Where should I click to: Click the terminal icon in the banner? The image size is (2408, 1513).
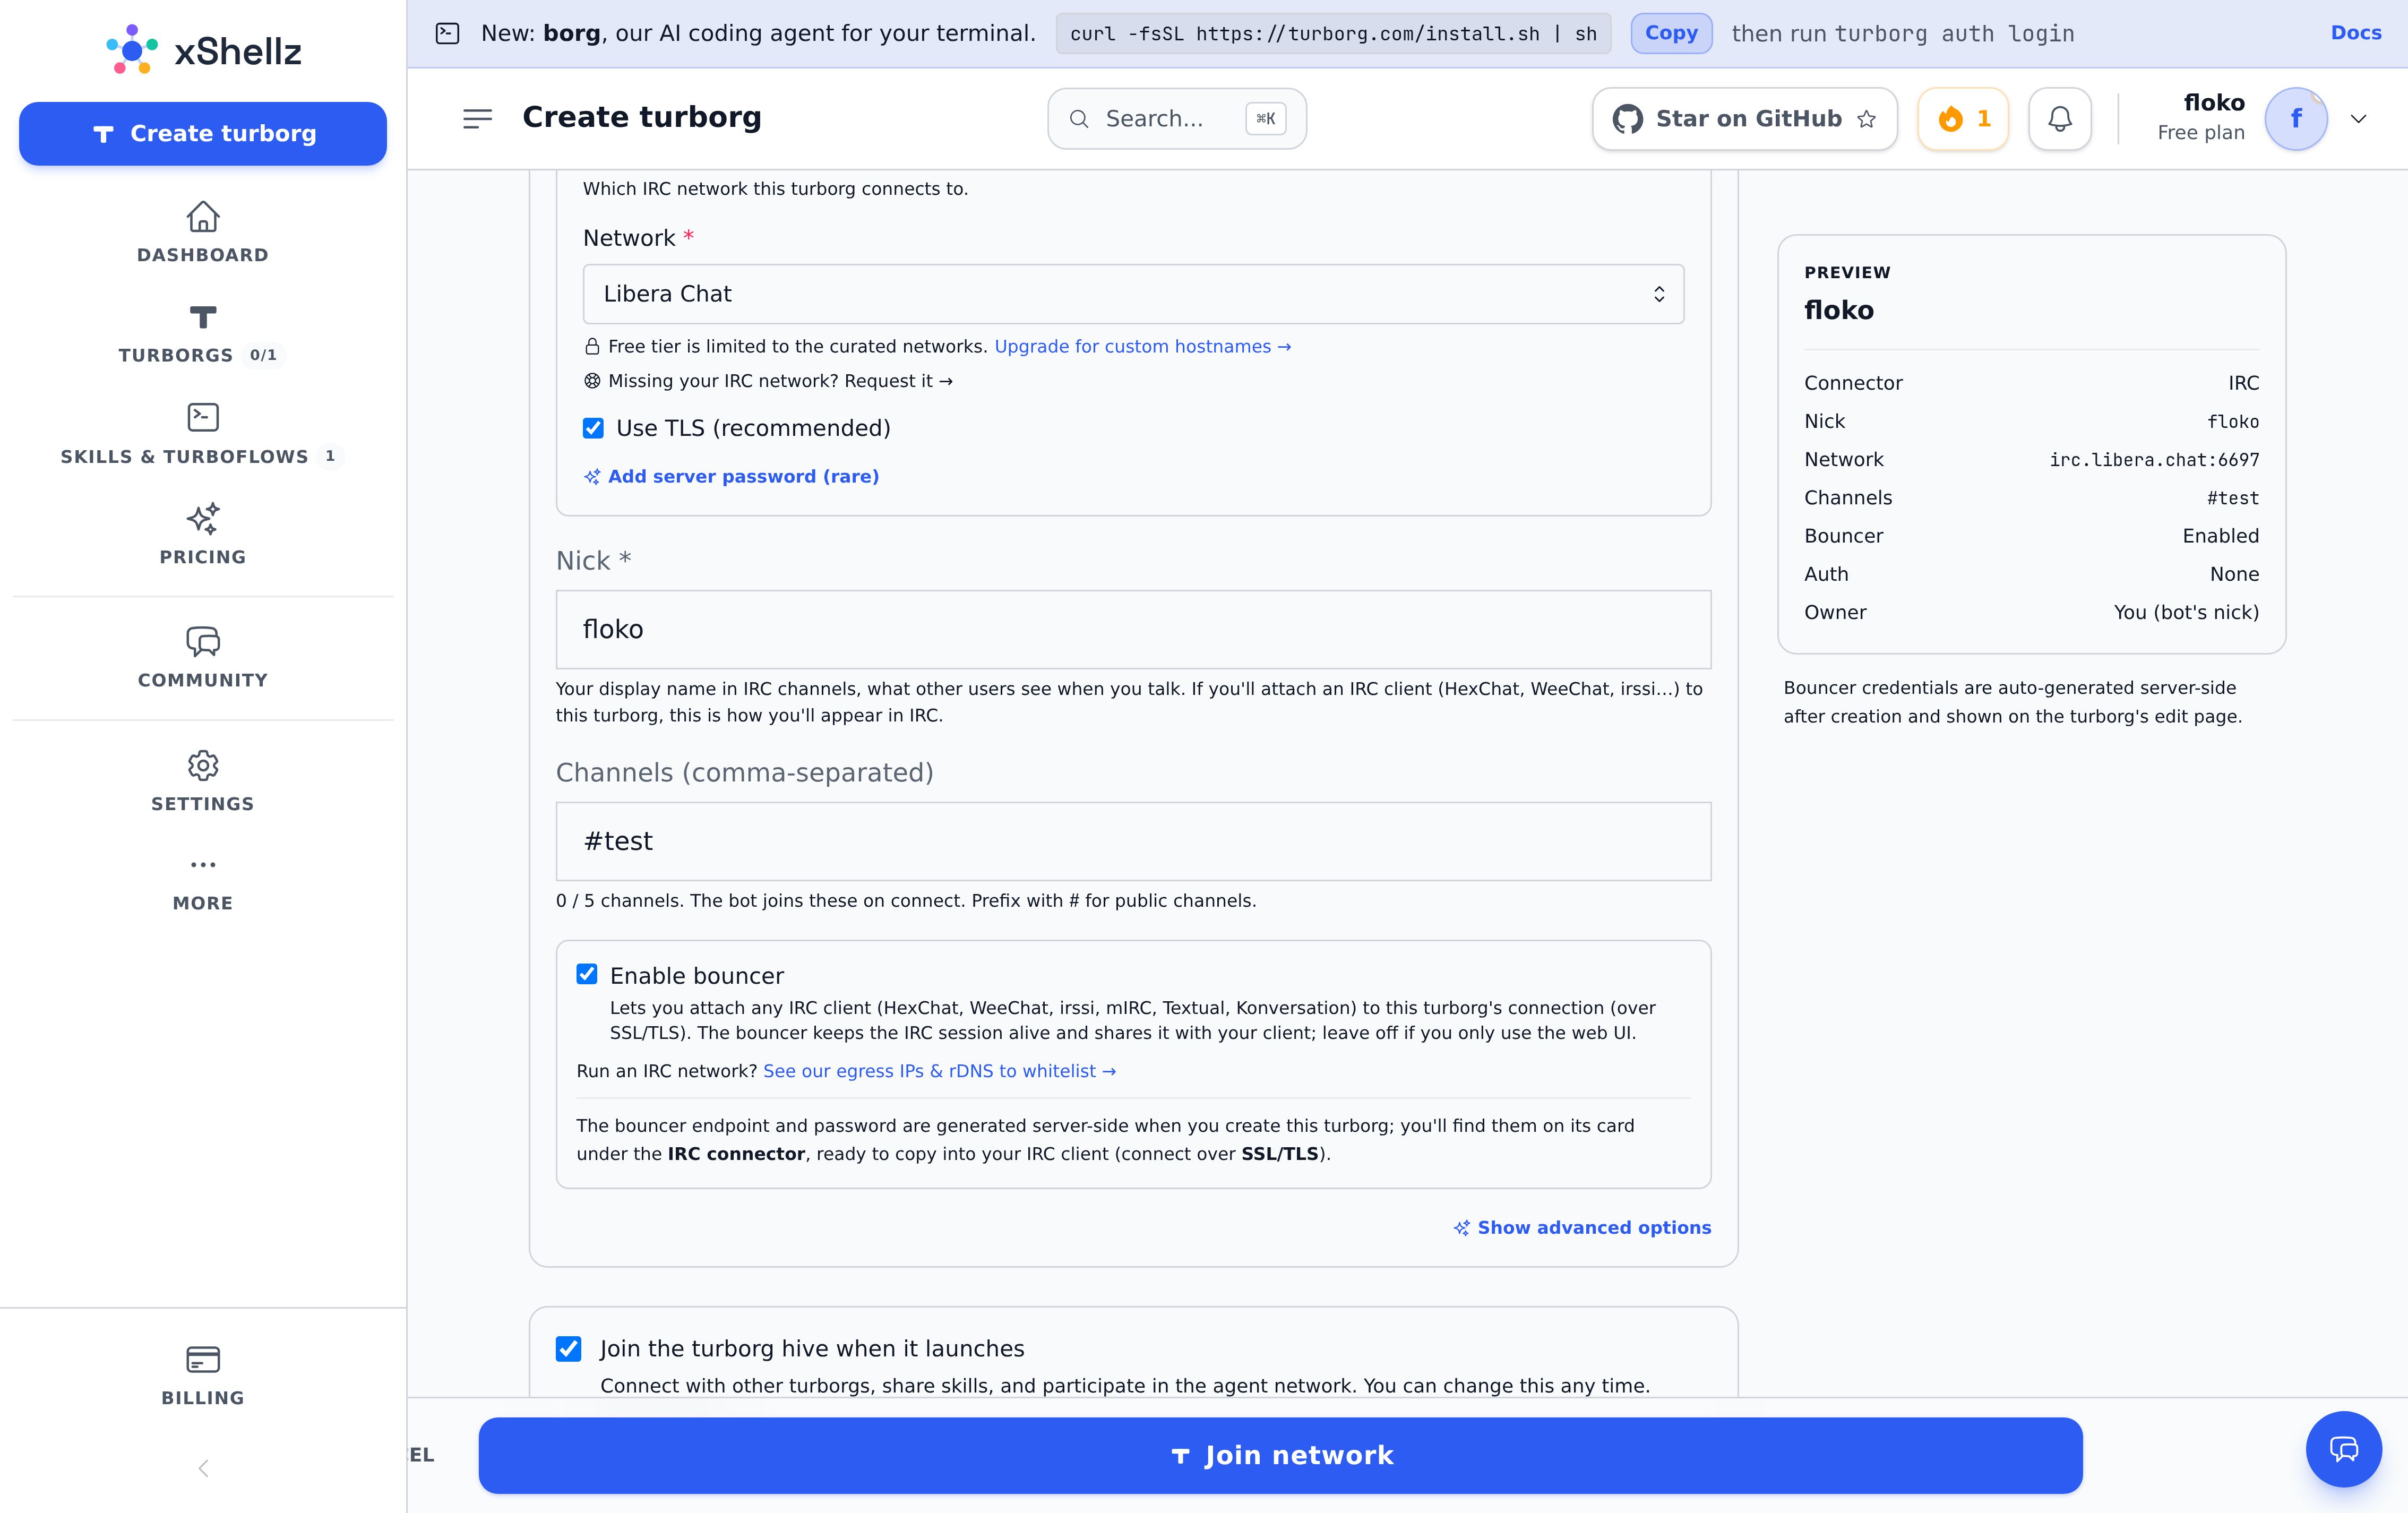coord(448,33)
